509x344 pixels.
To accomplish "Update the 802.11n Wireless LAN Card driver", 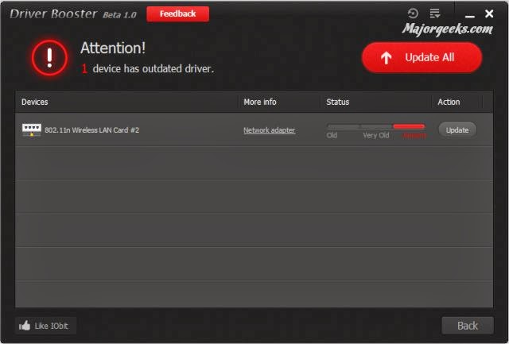I will pyautogui.click(x=457, y=130).
